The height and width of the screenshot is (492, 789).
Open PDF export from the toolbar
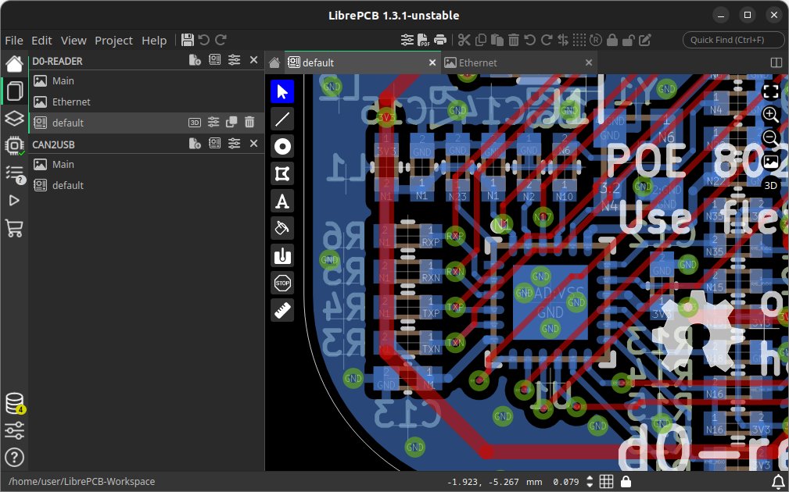pyautogui.click(x=423, y=40)
